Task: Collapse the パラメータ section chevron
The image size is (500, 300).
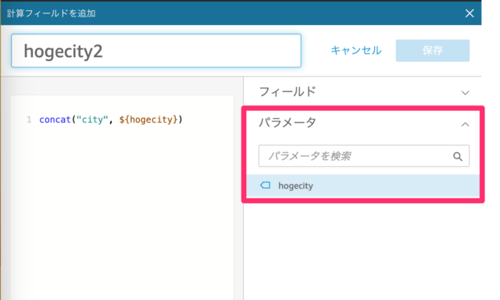Action: [x=466, y=124]
